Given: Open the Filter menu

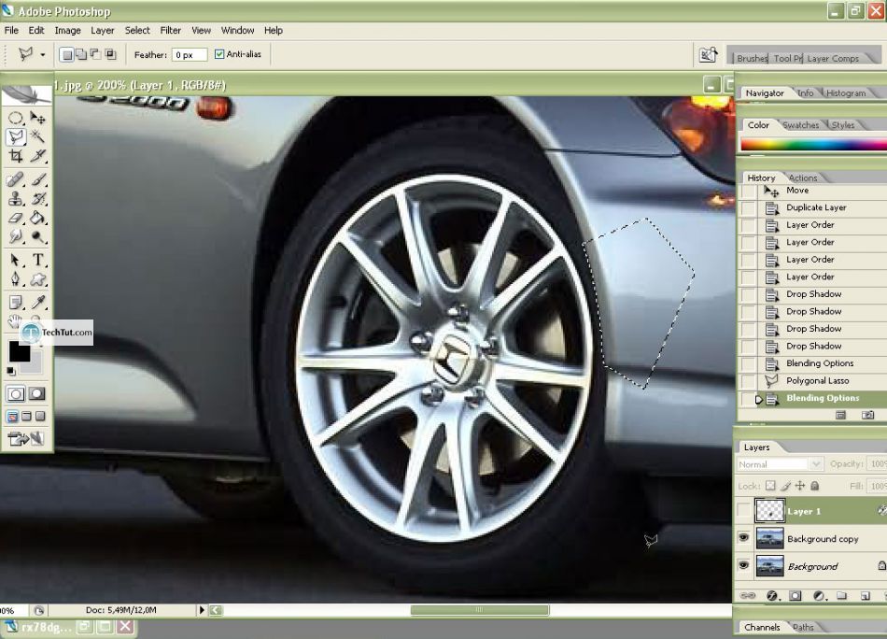Looking at the screenshot, I should click(x=170, y=31).
